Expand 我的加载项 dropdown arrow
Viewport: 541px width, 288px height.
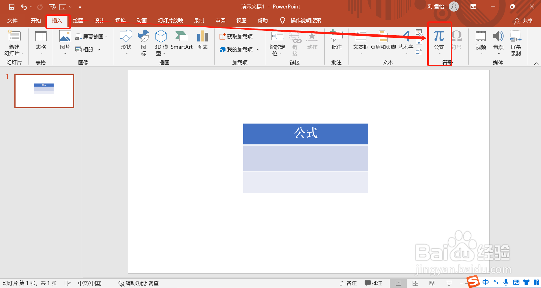pos(258,50)
